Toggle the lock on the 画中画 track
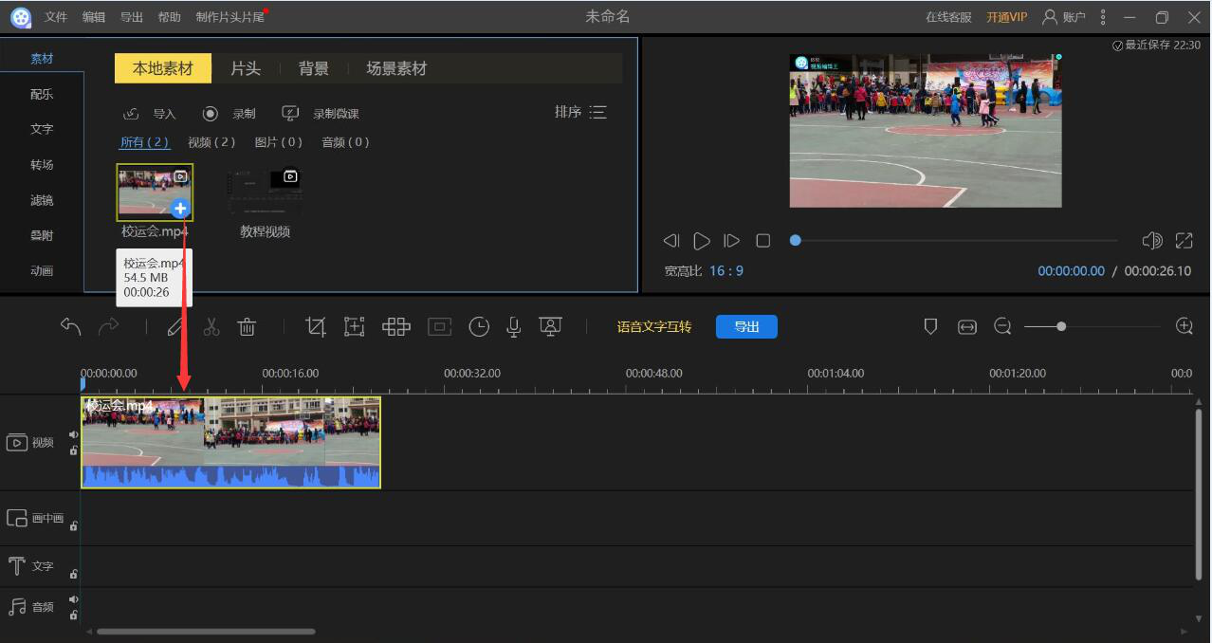This screenshot has height=643, width=1212. click(x=74, y=525)
